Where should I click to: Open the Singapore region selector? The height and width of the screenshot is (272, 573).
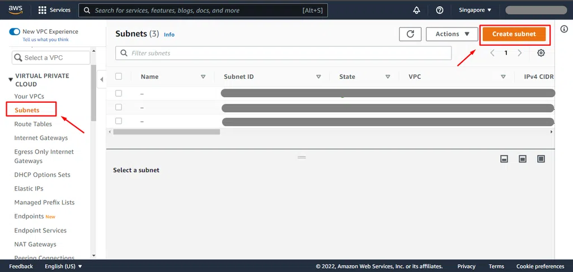tap(475, 10)
